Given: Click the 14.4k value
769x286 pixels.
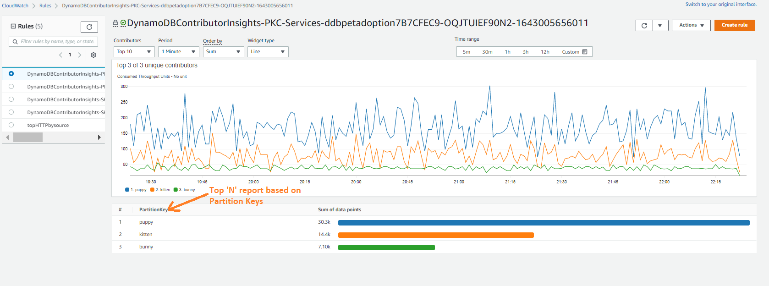Looking at the screenshot, I should 324,234.
